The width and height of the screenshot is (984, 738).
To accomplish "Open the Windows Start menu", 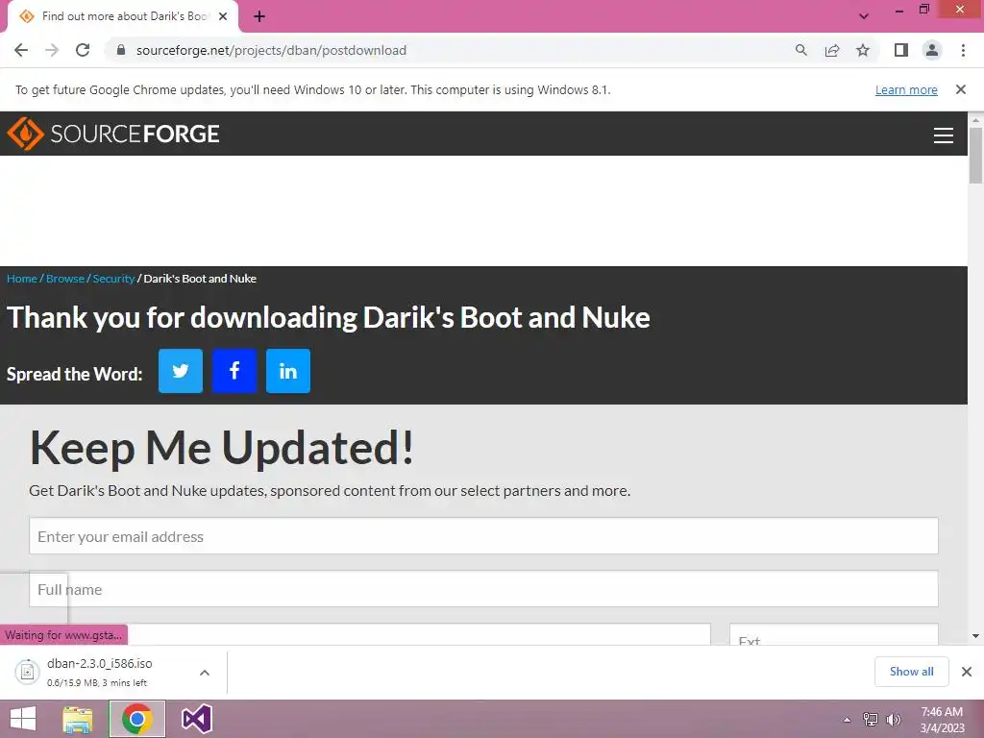I will (x=23, y=719).
